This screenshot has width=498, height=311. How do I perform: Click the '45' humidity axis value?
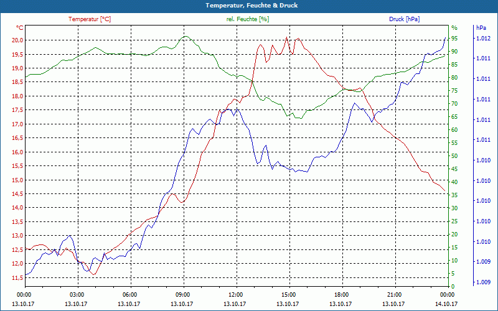pos(454,169)
